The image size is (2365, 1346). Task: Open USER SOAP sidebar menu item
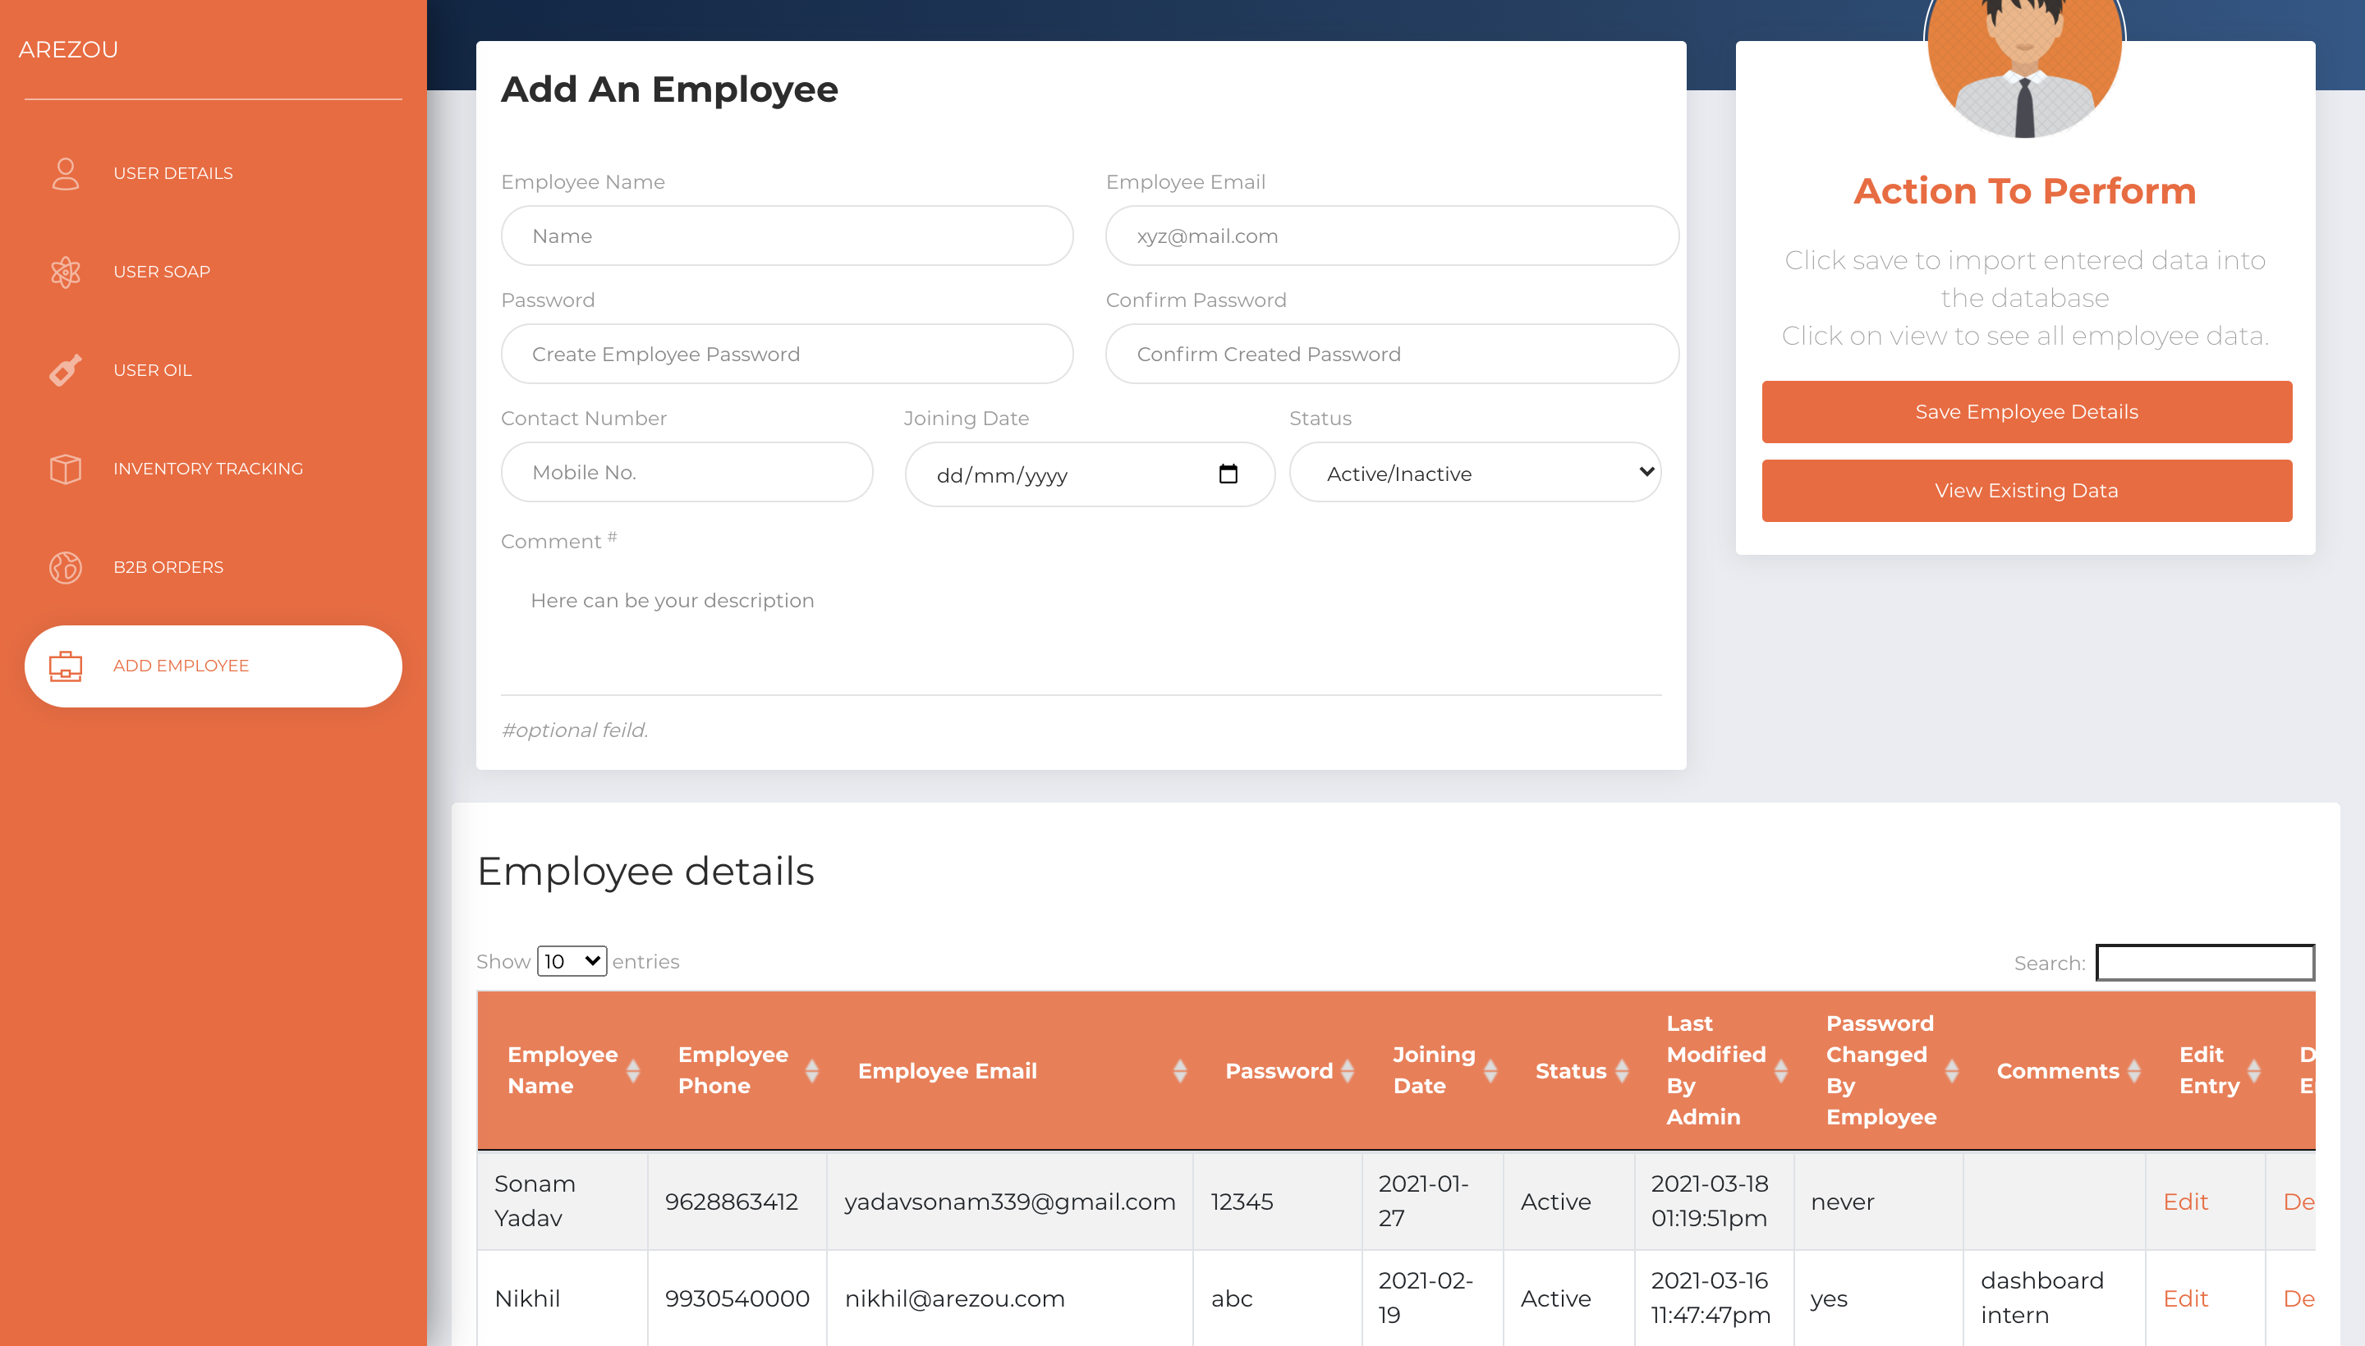[162, 272]
